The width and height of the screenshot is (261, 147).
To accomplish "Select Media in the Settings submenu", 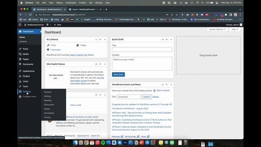I will [x=47, y=109].
